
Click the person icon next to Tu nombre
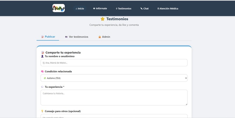[42, 56]
